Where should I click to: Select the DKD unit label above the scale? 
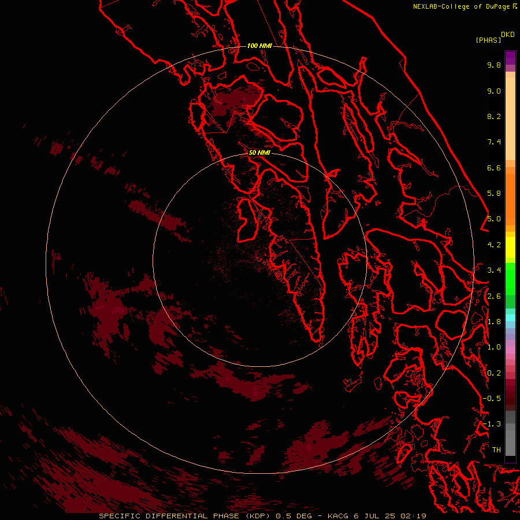point(507,34)
